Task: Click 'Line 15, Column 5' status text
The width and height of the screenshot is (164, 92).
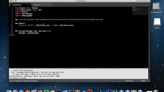Action: pos(16,81)
